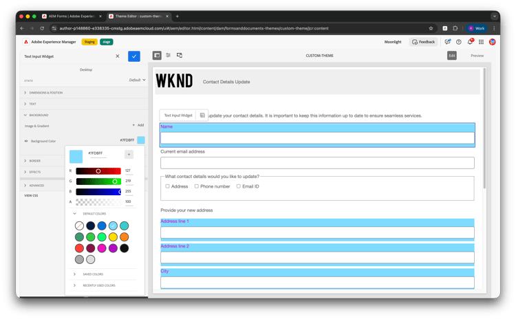Adjust the red R color slider
This screenshot has height=319, width=516.
point(98,171)
